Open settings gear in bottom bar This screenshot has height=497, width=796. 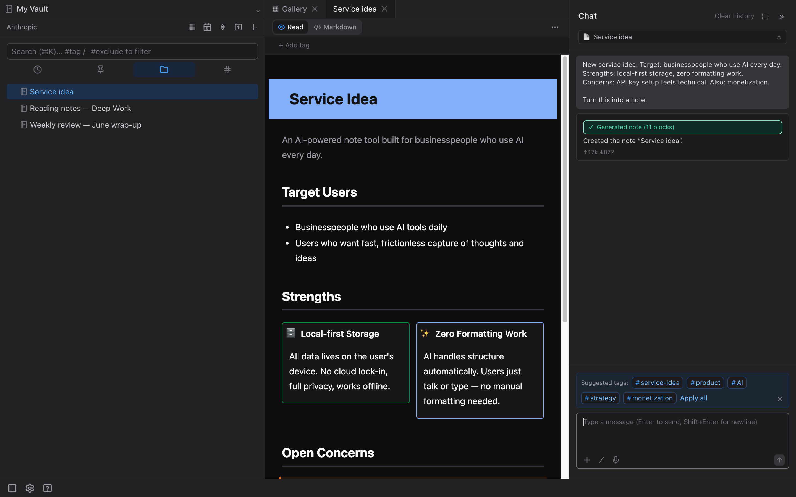[30, 488]
